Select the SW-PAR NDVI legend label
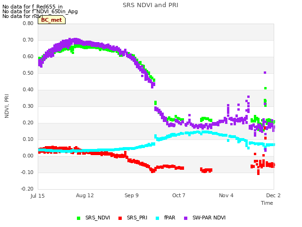 [x=209, y=218]
